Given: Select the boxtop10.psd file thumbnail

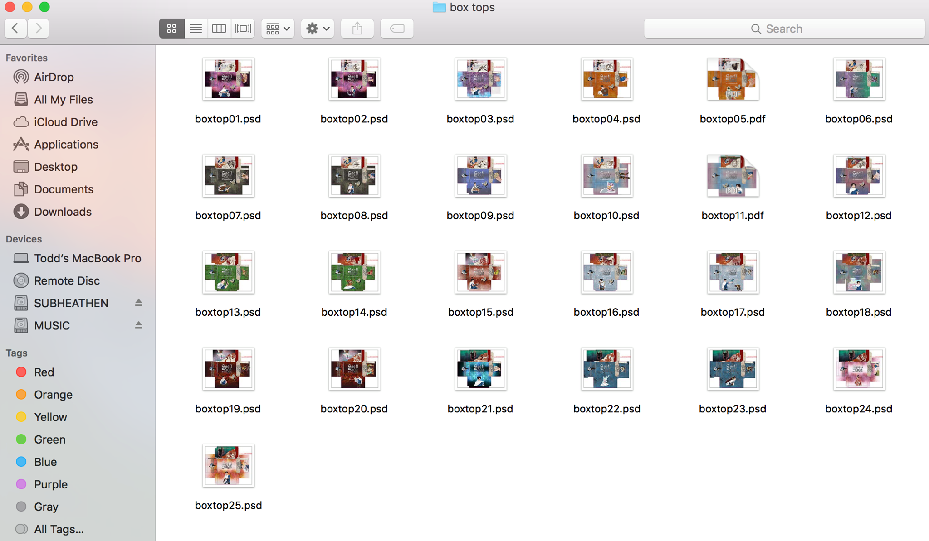Looking at the screenshot, I should pyautogui.click(x=606, y=175).
